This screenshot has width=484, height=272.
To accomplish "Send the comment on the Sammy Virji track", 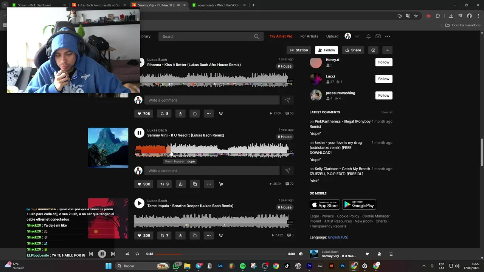I will tap(287, 171).
